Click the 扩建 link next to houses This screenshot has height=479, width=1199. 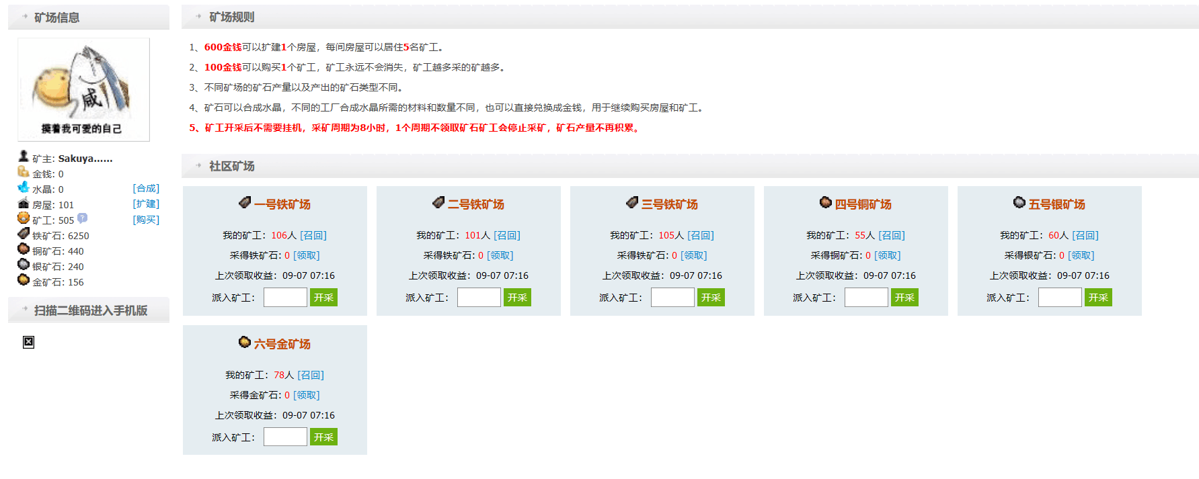click(146, 204)
